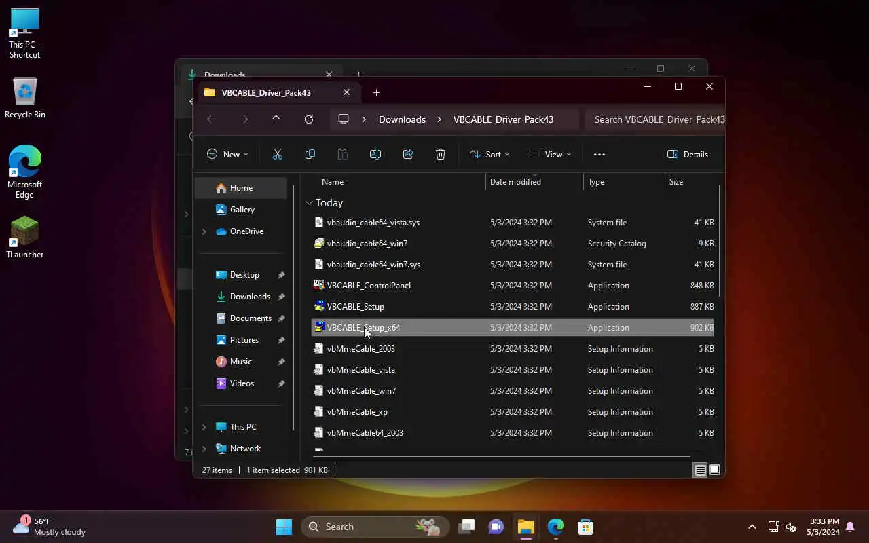
Task: Click VBCABLE_Driver_Pack43 breadcrumb segment
Action: [x=503, y=119]
